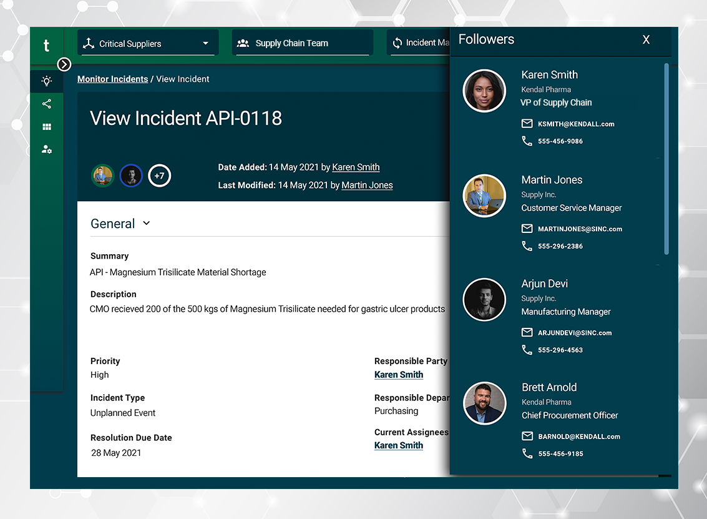Viewport: 707px width, 519px height.
Task: Open the lightbulb insights sidebar icon
Action: 46,81
